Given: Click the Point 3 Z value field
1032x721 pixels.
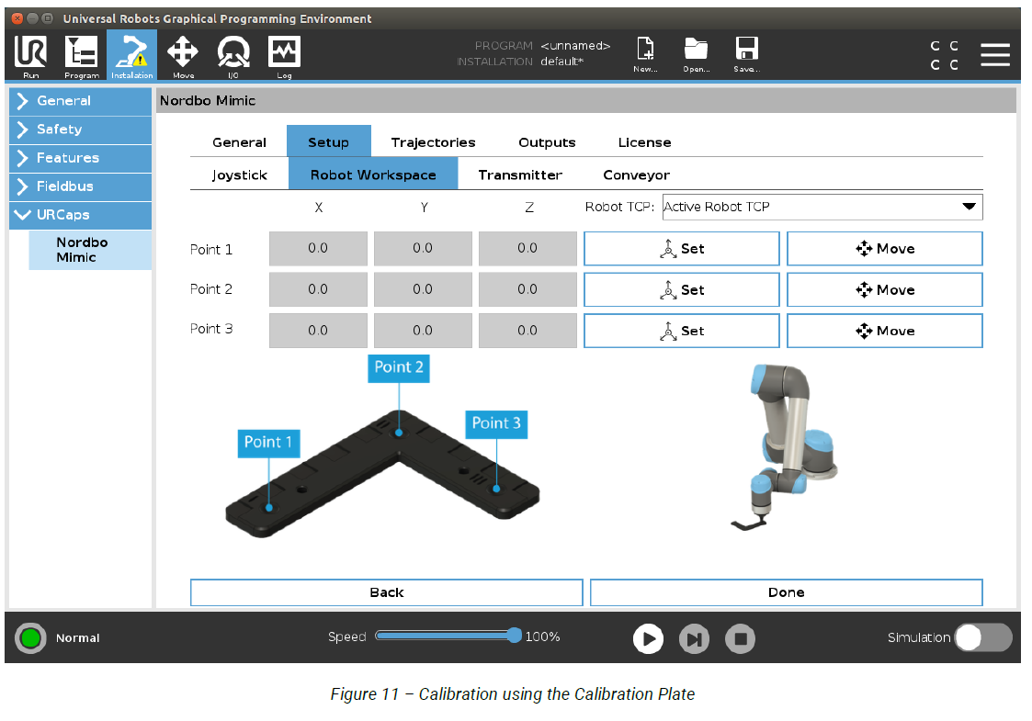Looking at the screenshot, I should [x=527, y=331].
